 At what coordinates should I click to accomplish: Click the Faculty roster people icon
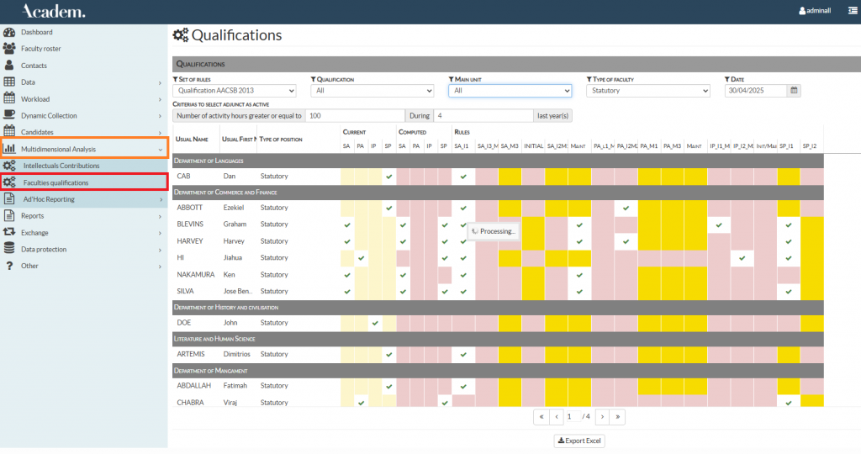[9, 49]
